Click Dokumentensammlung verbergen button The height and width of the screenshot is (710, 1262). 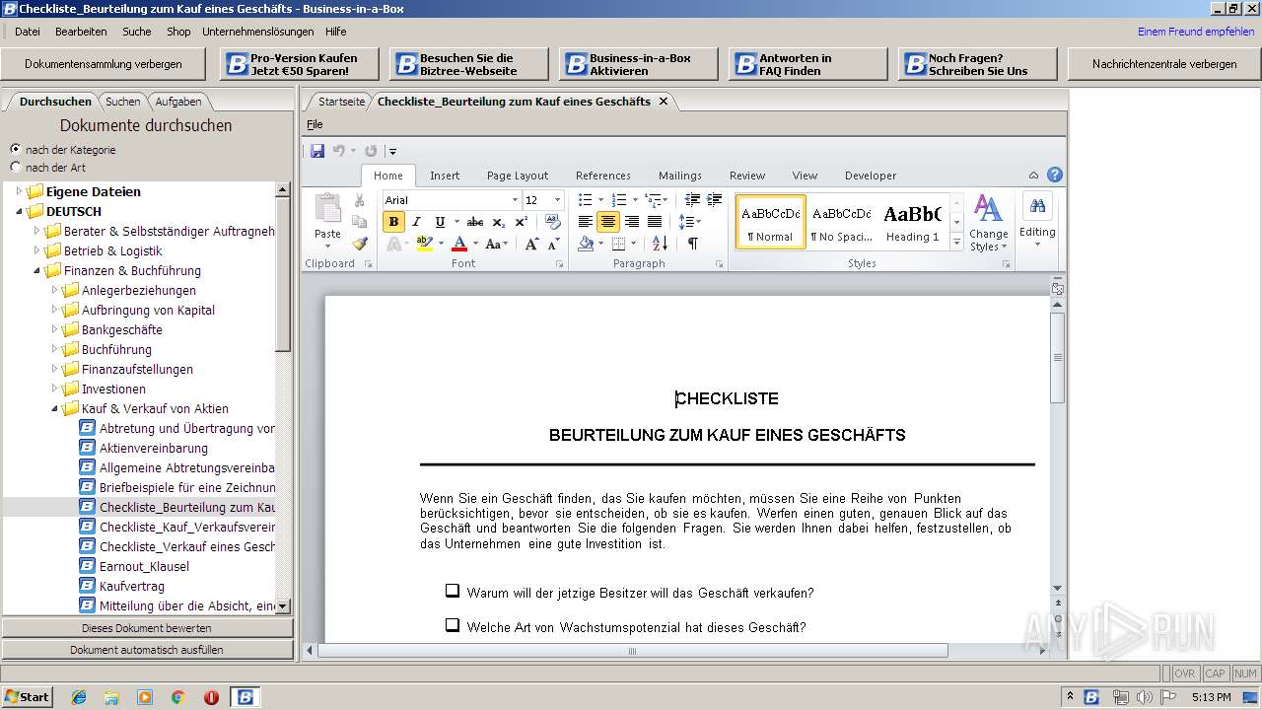click(x=104, y=64)
